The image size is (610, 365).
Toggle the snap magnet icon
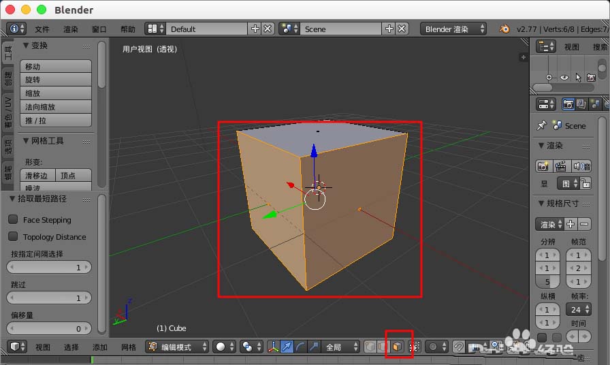point(459,347)
